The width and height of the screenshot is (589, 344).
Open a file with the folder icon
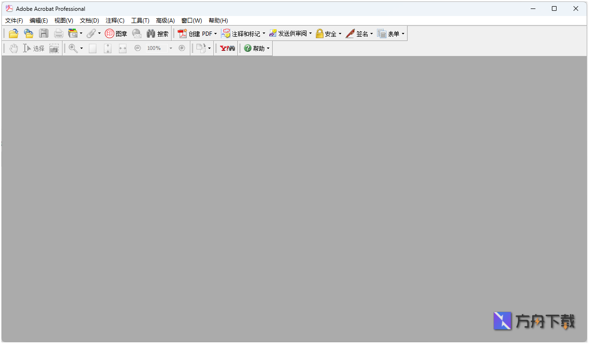click(x=13, y=33)
